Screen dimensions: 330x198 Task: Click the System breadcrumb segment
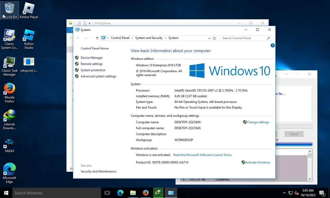[x=173, y=38]
